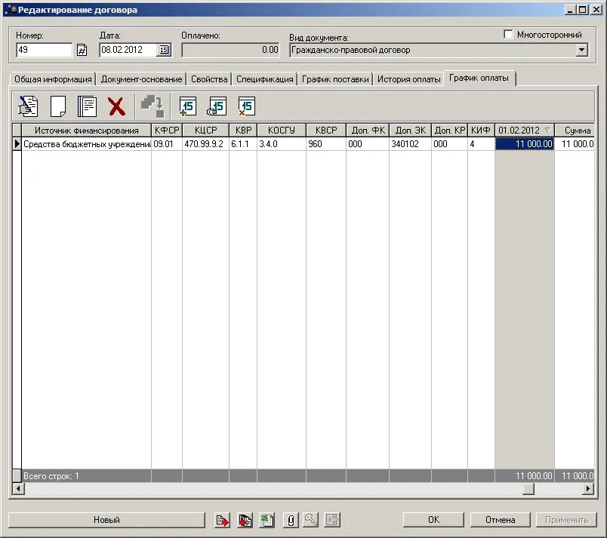This screenshot has height=538, width=607.
Task: Add payment date with calendar plus icon
Action: (188, 106)
